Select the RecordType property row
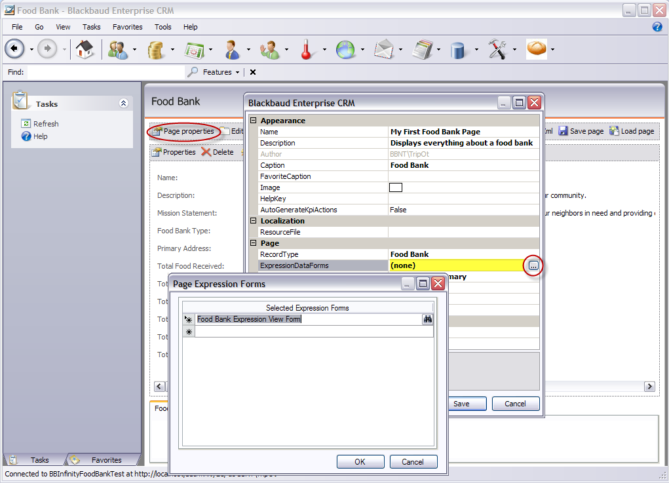669x483 pixels. click(x=398, y=254)
